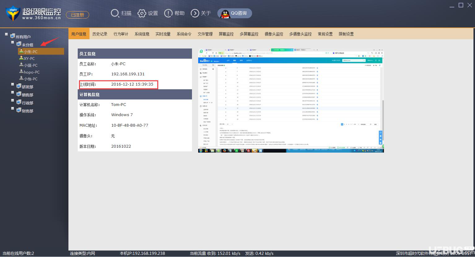Image resolution: width=475 pixels, height=257 pixels.
Task: Go to the 系统命令 tab
Action: [x=184, y=34]
